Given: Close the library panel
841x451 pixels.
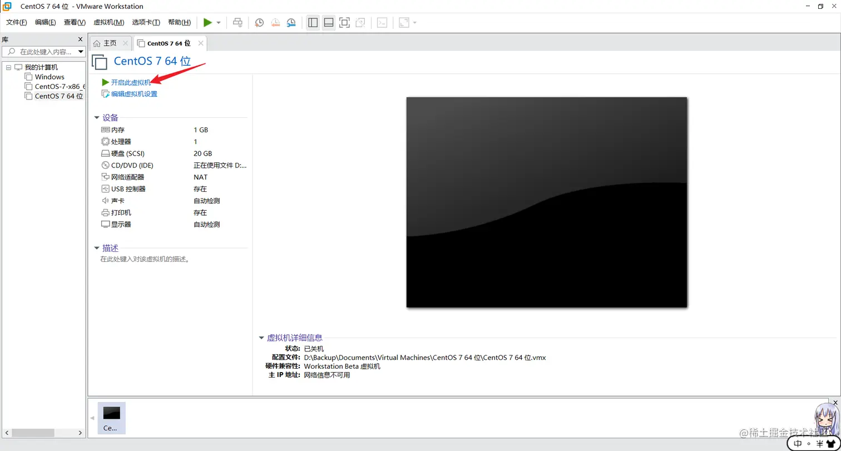Looking at the screenshot, I should [80, 39].
